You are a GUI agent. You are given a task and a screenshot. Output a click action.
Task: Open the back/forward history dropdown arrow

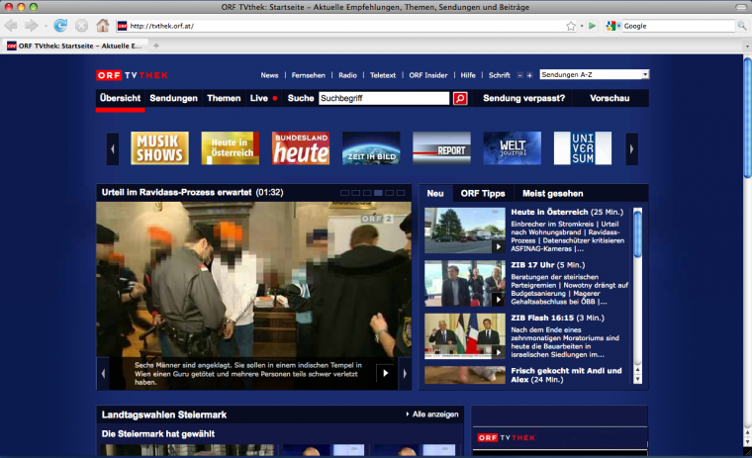[46, 26]
